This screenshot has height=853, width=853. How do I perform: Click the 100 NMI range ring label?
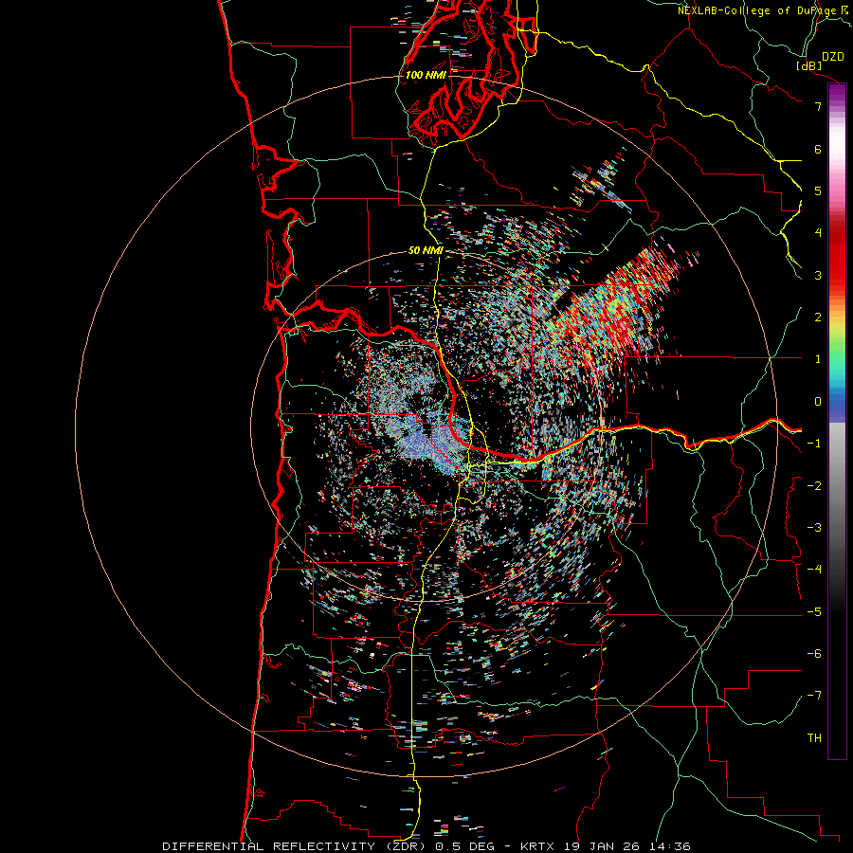pos(426,75)
